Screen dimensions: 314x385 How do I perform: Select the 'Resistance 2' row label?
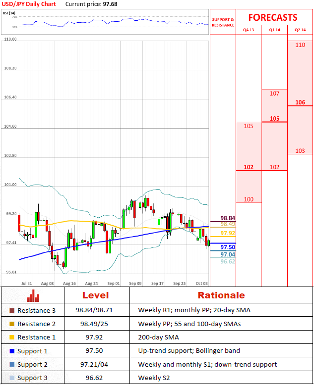(36, 324)
